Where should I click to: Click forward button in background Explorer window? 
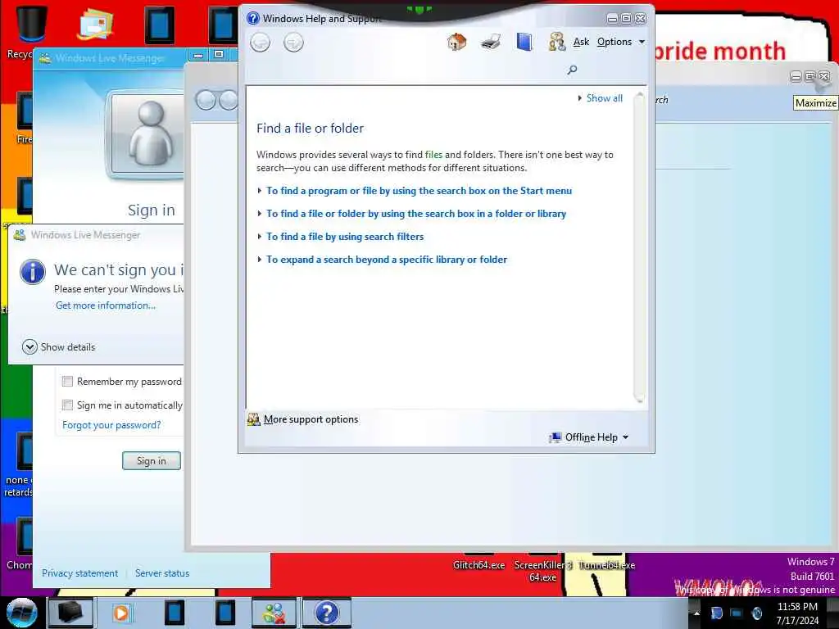pyautogui.click(x=229, y=100)
